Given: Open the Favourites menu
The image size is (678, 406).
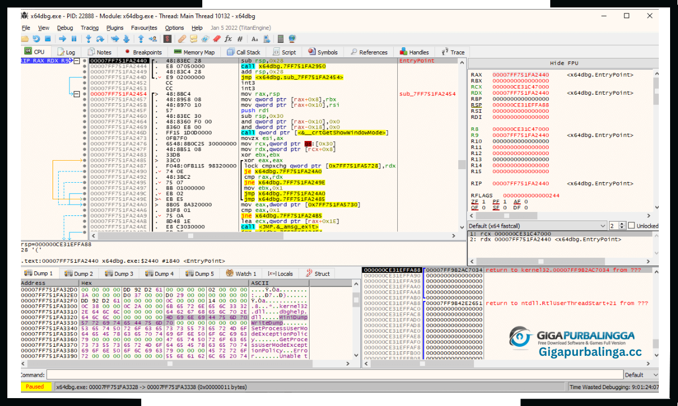Looking at the screenshot, I should point(144,28).
